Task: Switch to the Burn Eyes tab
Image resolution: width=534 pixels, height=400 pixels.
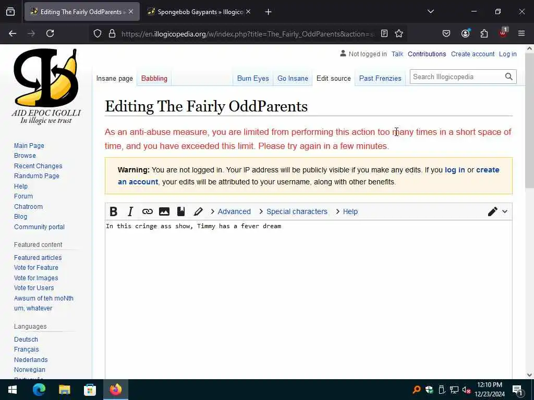Action: [x=253, y=79]
